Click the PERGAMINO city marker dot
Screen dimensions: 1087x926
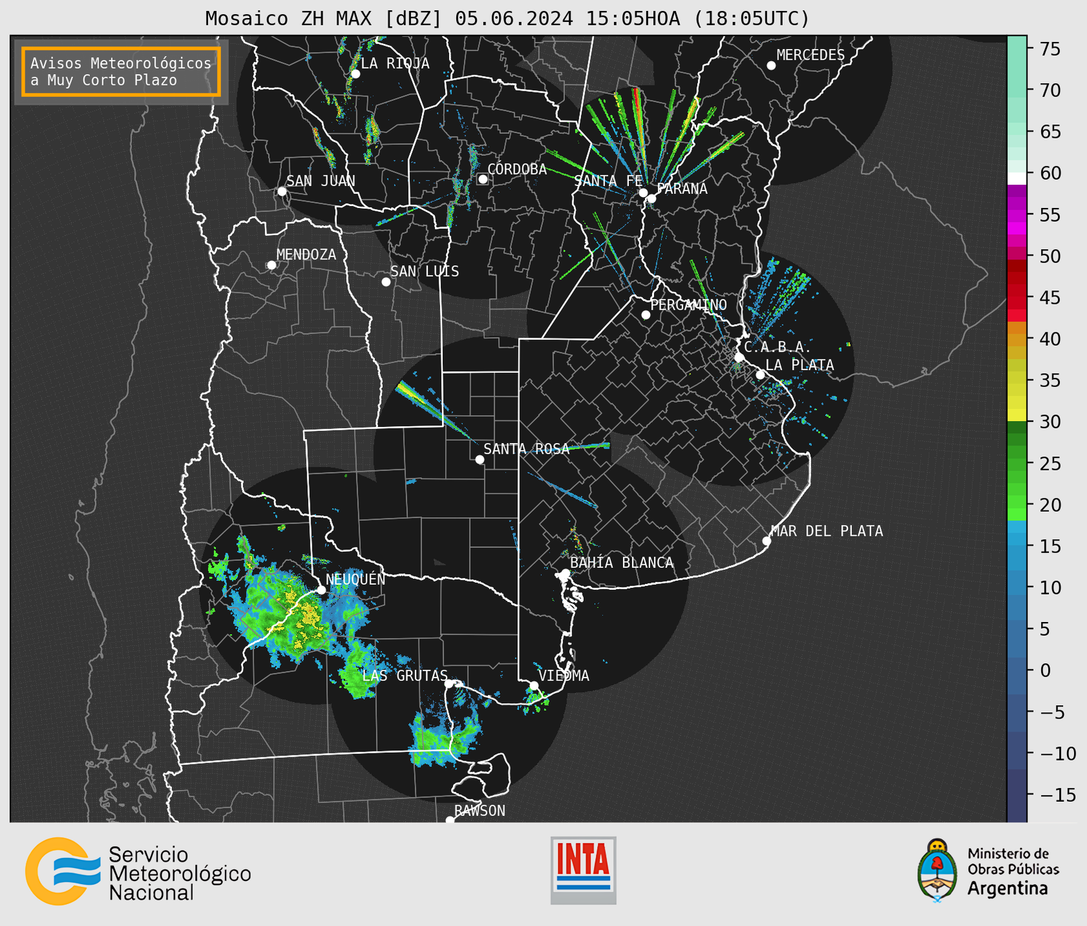(x=646, y=315)
